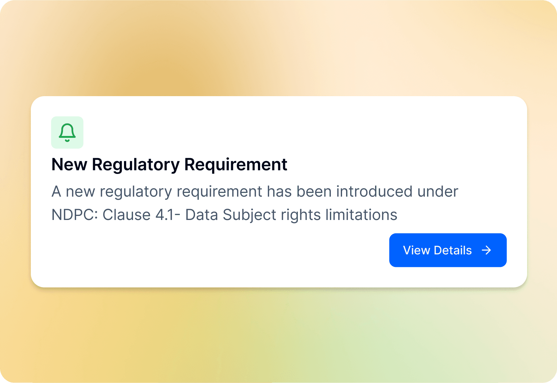Click the word "Requirement" in the heading
Image resolution: width=557 pixels, height=383 pixels.
(x=236, y=164)
